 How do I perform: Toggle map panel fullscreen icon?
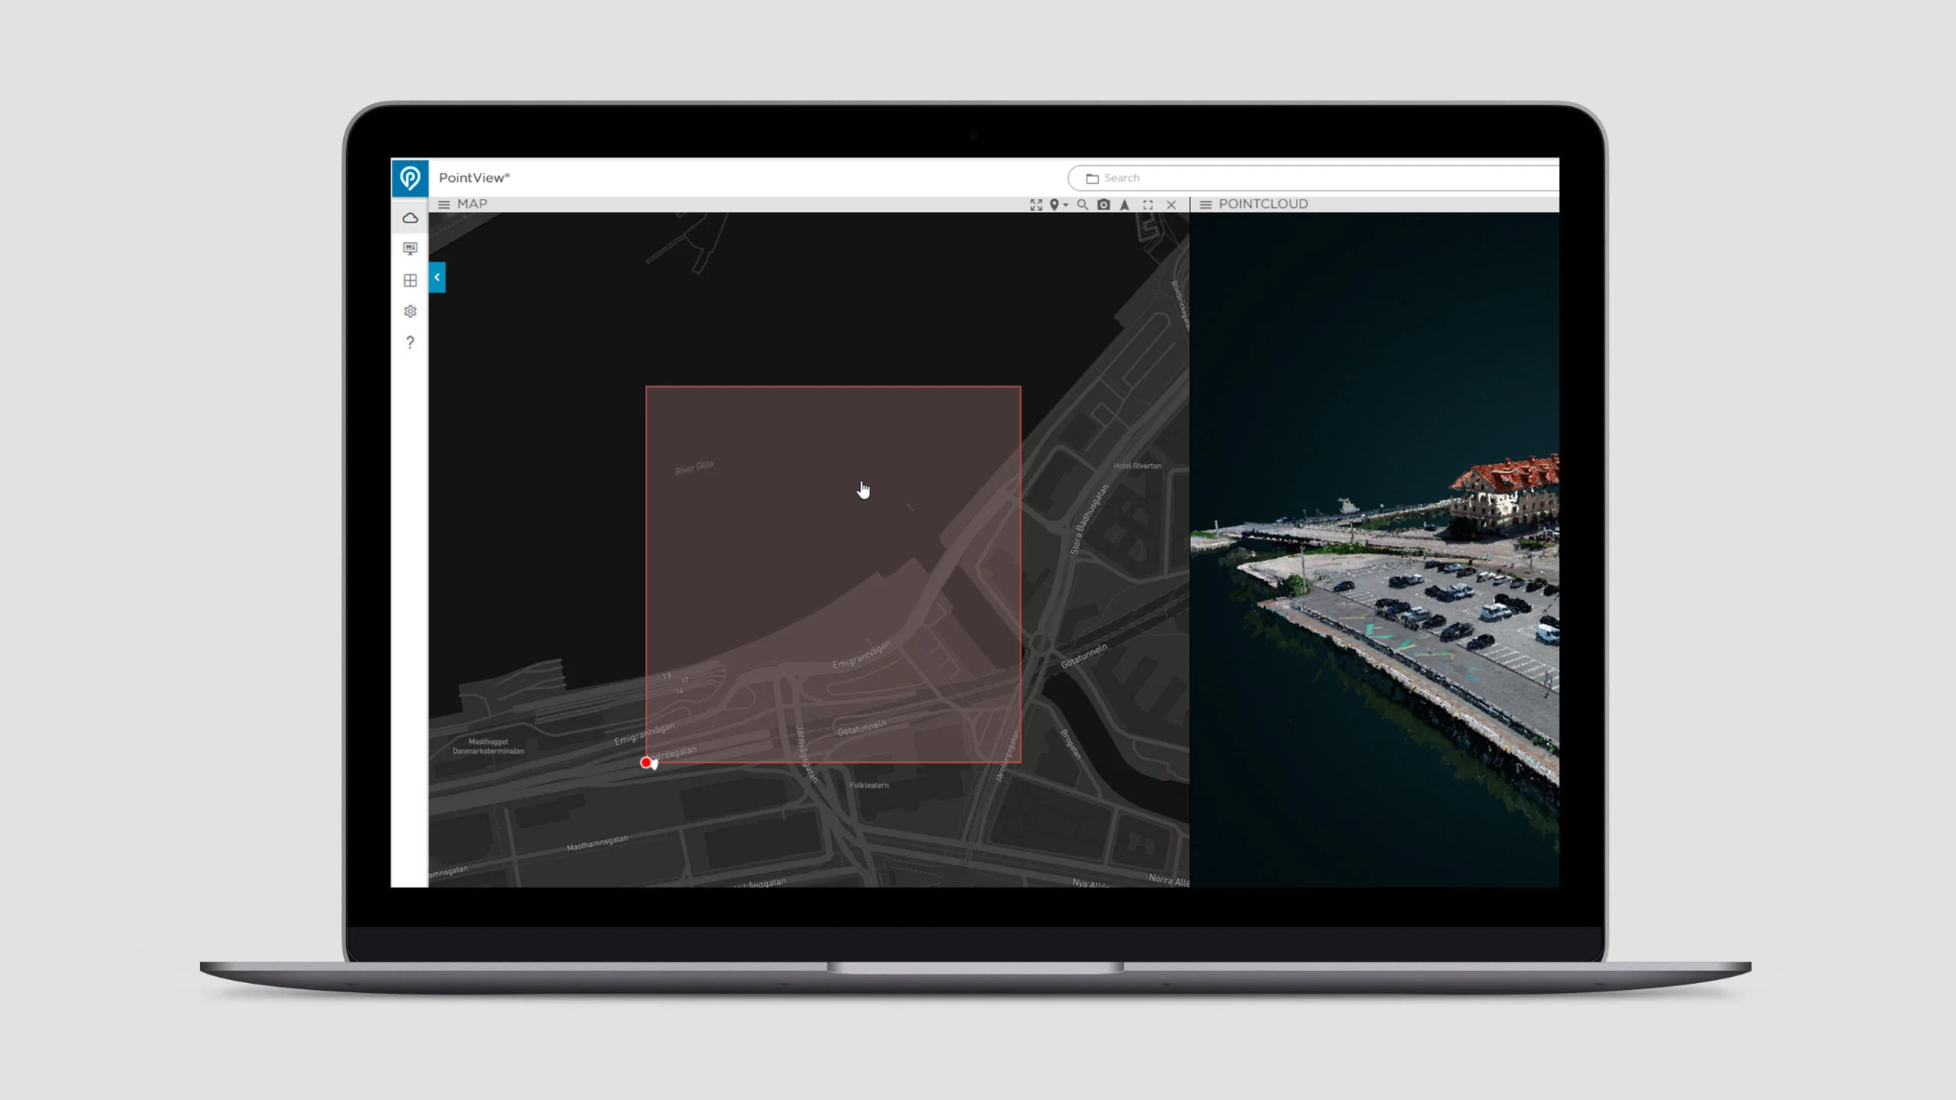[1148, 205]
